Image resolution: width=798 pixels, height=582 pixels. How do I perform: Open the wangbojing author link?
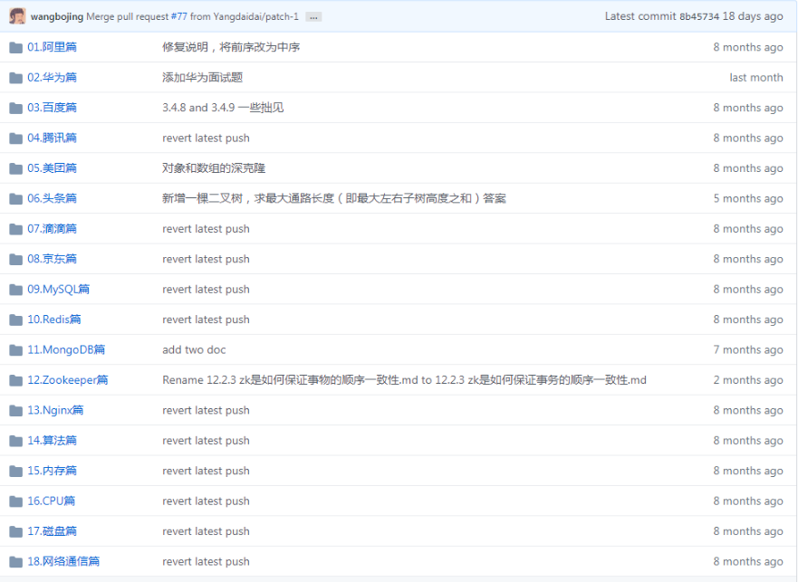pos(56,16)
